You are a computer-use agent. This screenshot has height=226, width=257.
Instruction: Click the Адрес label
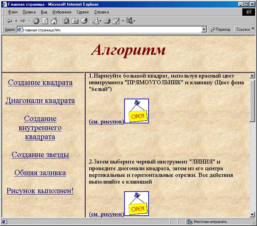coord(10,29)
